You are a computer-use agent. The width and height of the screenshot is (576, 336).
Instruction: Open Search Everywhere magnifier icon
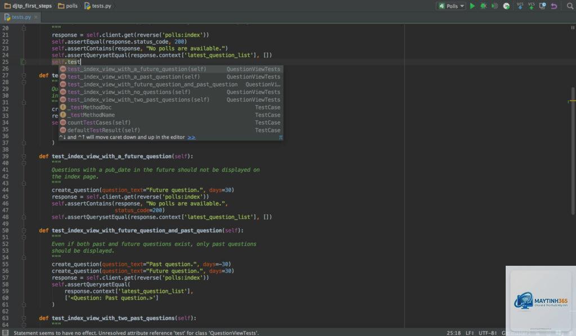click(x=570, y=6)
